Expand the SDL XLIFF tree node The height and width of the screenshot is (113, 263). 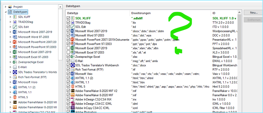click(x=11, y=17)
